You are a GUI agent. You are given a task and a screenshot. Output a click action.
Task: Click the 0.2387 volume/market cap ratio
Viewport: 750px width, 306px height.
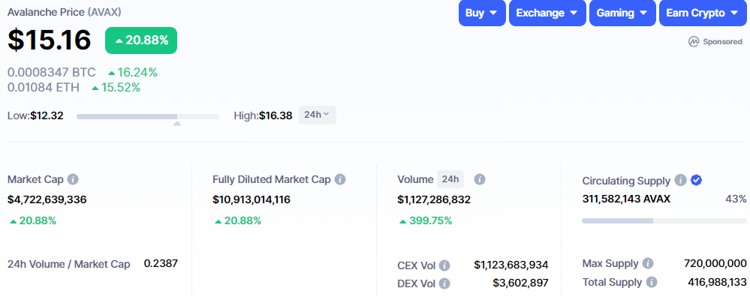(x=161, y=263)
